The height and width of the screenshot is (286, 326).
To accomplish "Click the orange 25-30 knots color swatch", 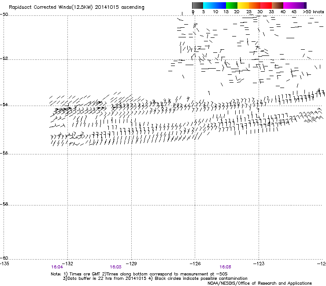I will point(255,5).
